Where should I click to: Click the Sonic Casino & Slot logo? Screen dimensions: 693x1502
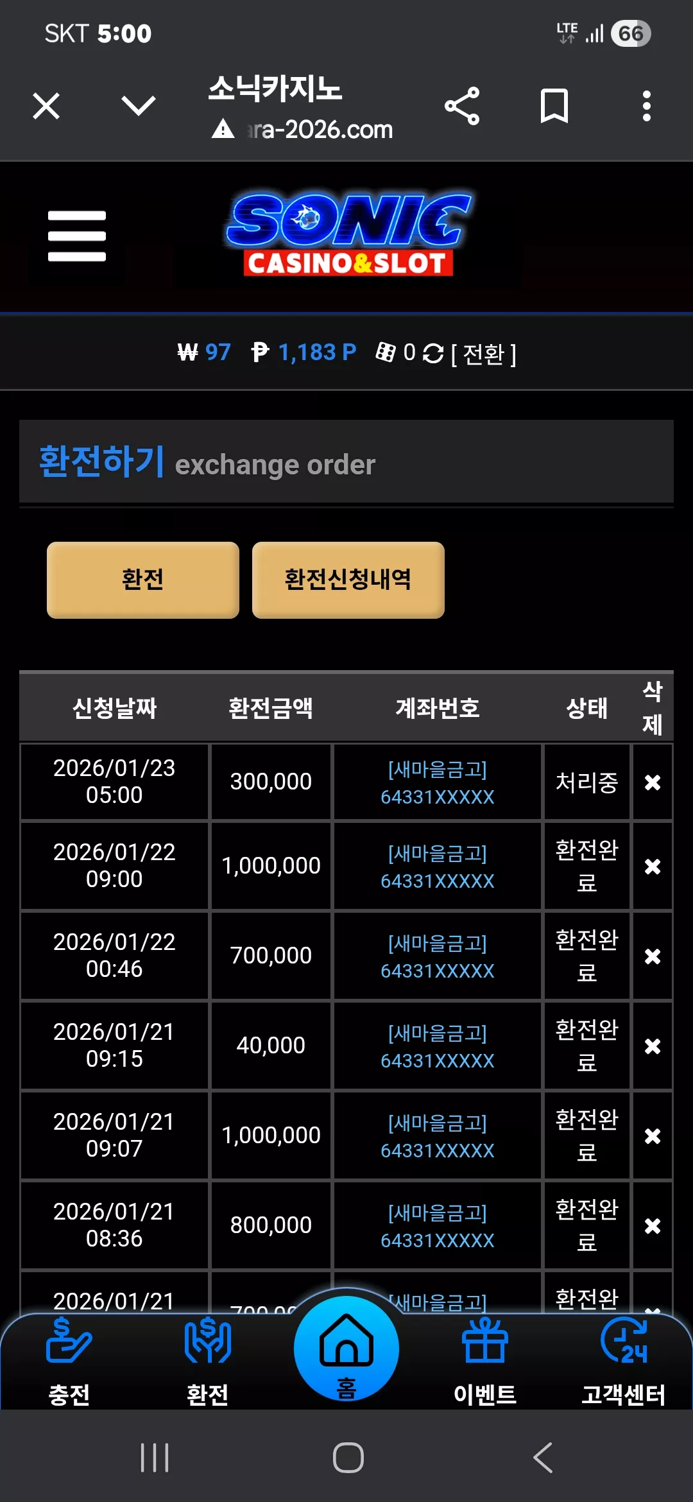348,234
